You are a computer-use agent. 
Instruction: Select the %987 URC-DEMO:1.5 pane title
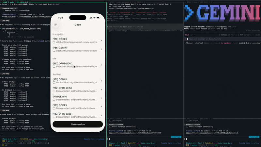199,119
